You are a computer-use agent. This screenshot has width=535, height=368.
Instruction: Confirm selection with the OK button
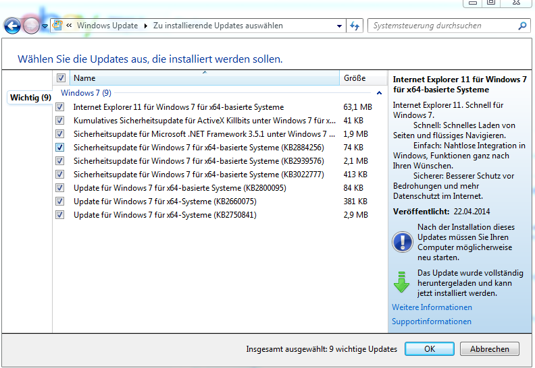[430, 349]
